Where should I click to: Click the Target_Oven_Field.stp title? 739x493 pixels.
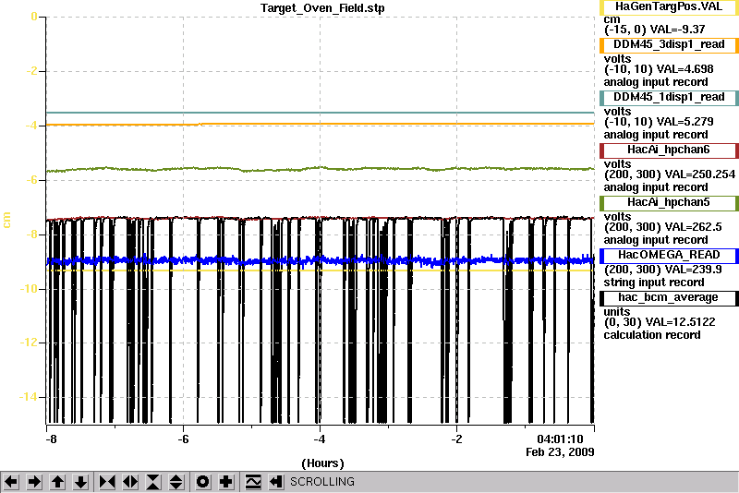(322, 8)
